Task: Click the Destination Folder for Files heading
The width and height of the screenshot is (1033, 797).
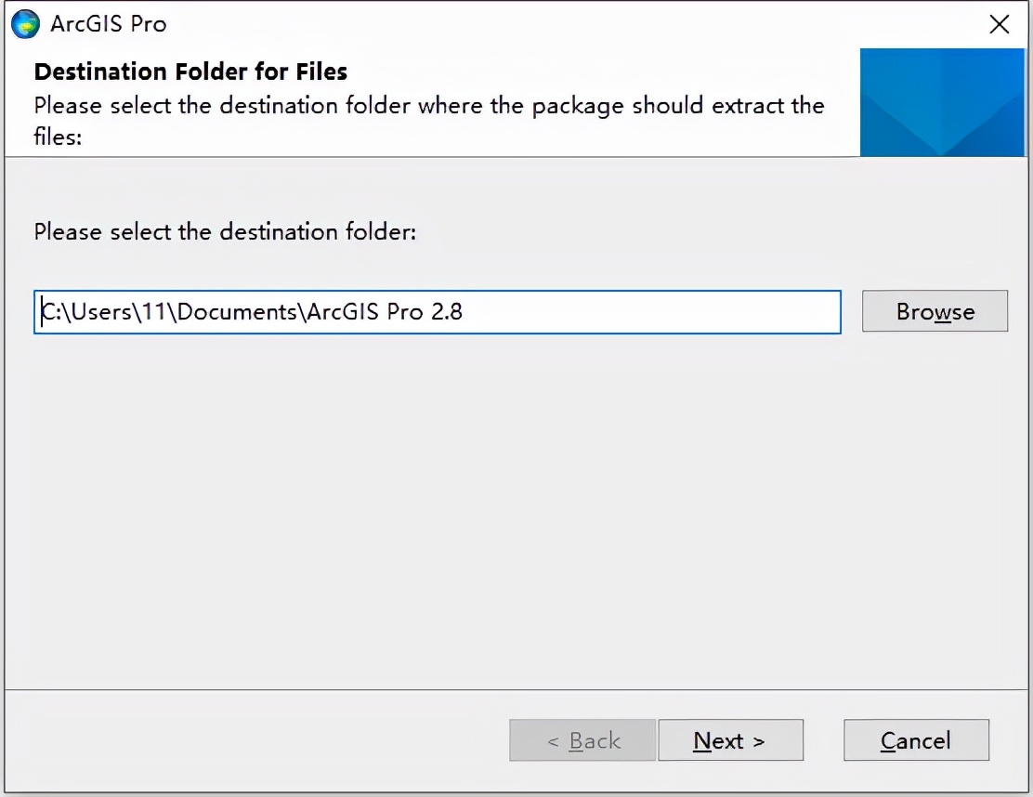Action: 190,72
